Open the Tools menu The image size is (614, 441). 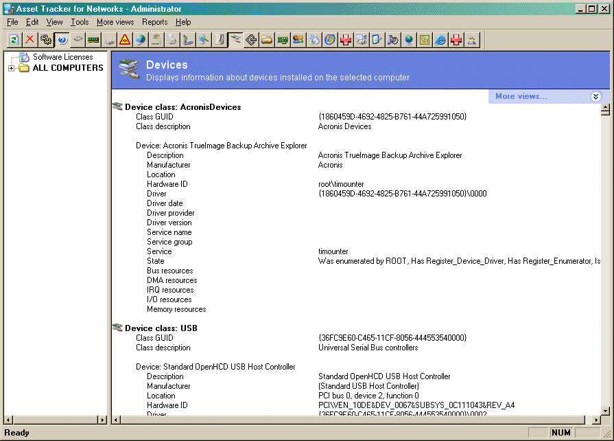tap(80, 22)
